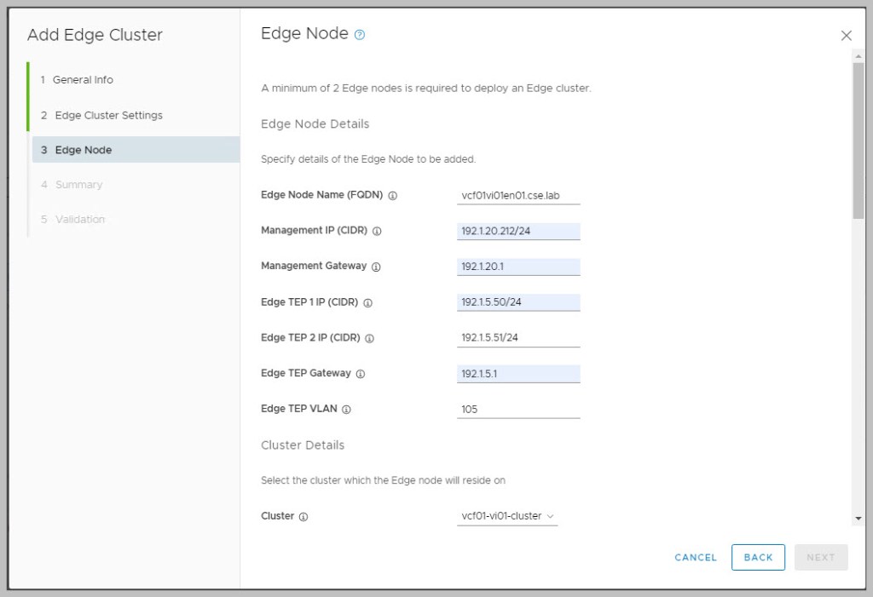
Task: Open the Cluster dropdown vcf01-vi01-cluster
Action: pyautogui.click(x=507, y=516)
